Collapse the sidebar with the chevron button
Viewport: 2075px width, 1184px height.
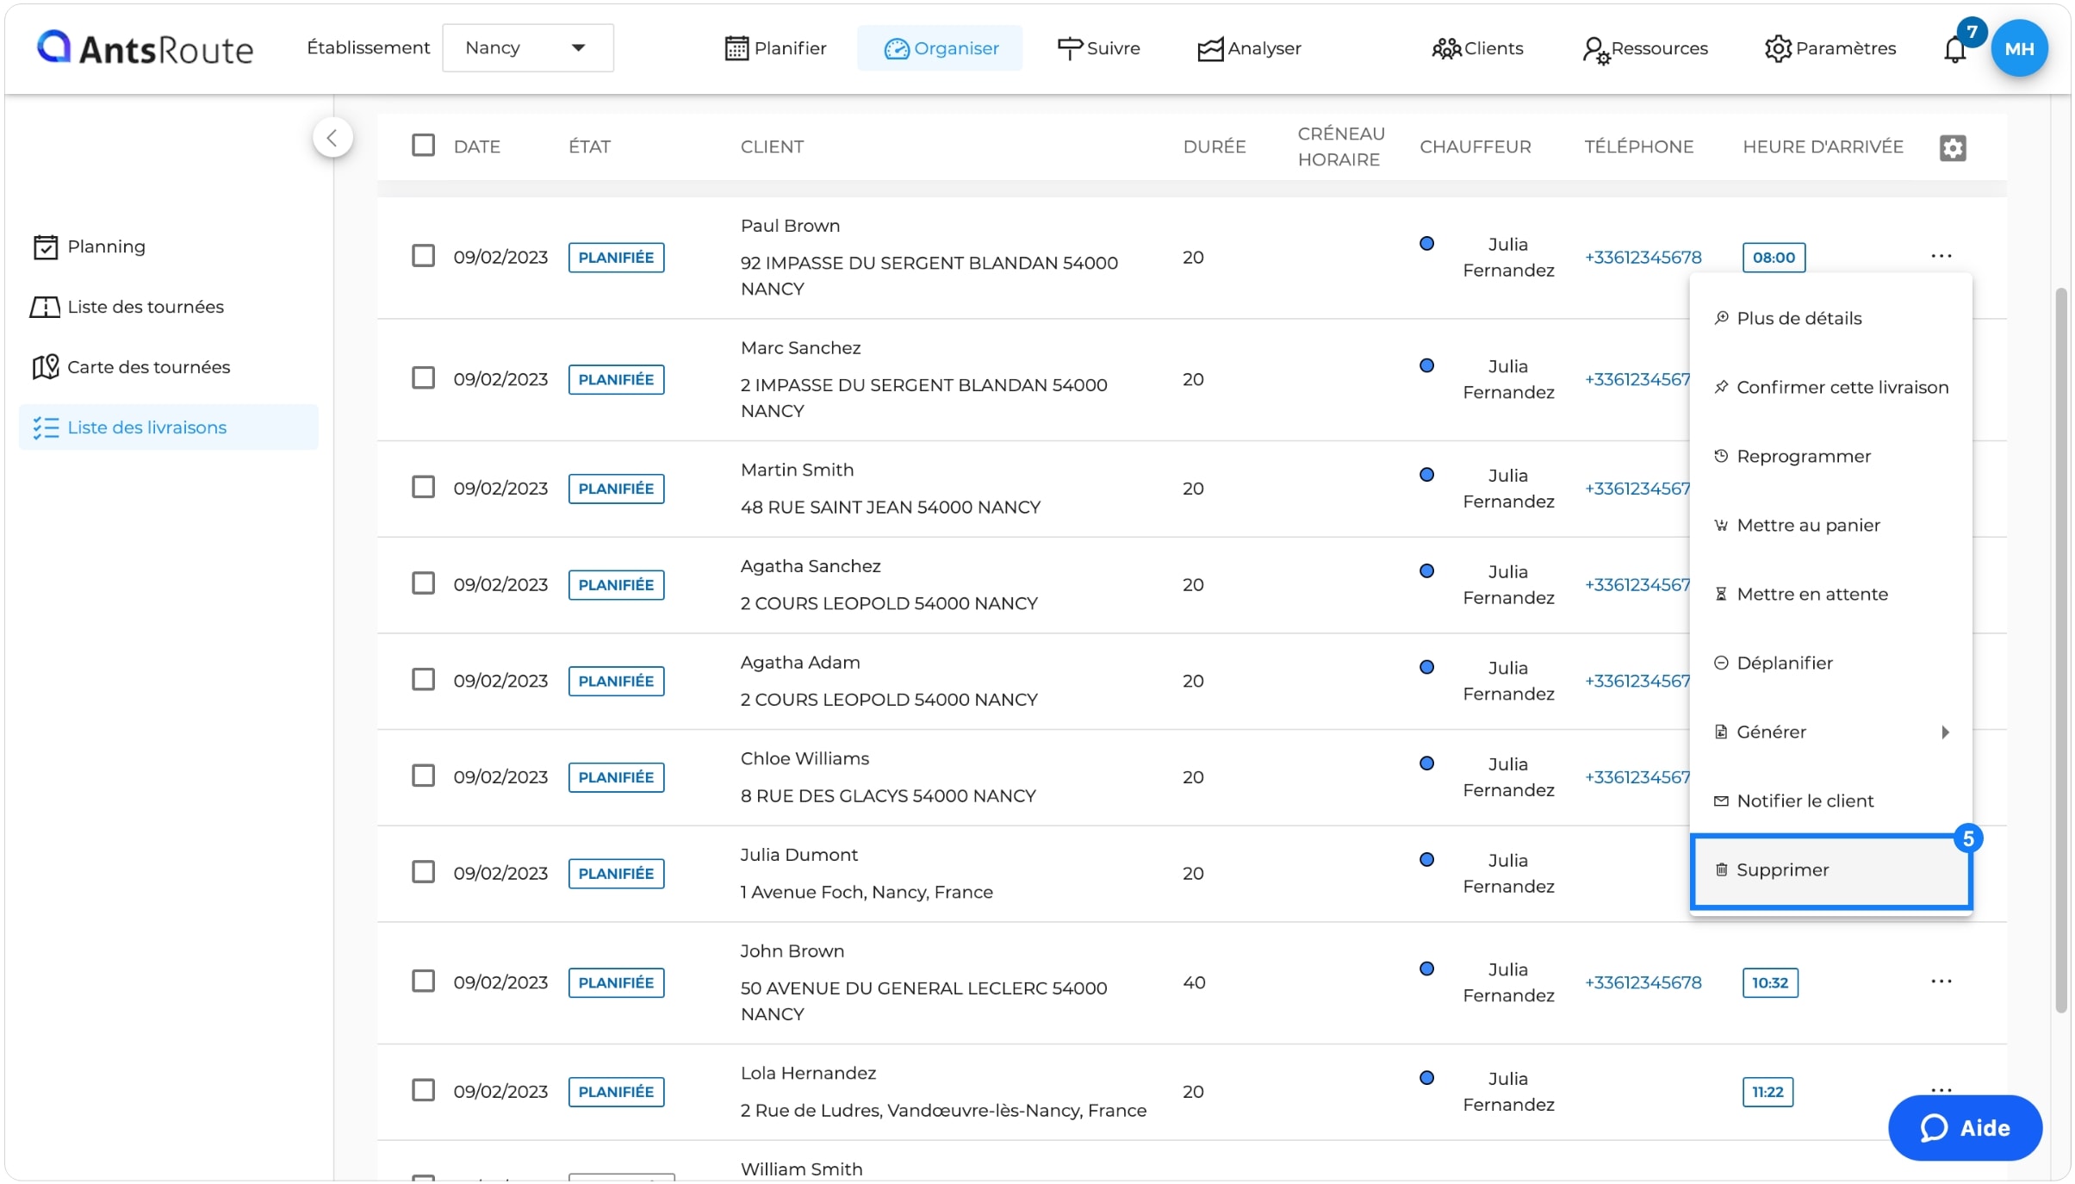[x=332, y=137]
